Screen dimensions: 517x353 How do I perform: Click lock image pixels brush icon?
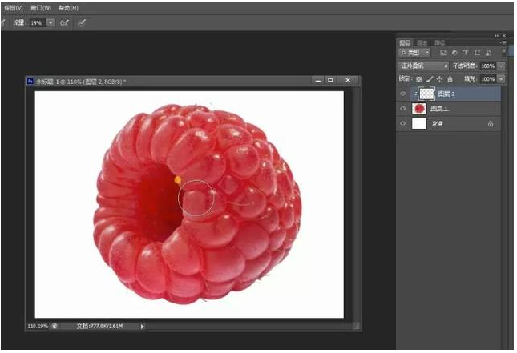click(x=429, y=79)
